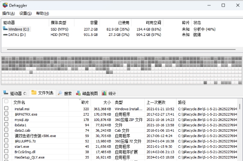Open the 设置(S) menu
The image size is (243, 161).
click(x=26, y=14)
